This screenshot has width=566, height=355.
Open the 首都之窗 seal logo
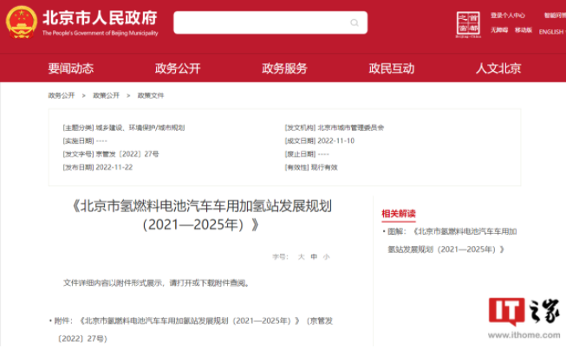468,25
